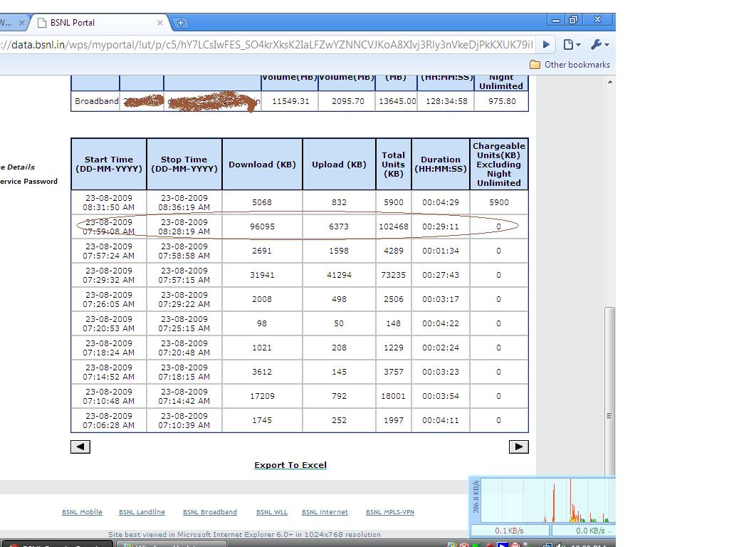Select the 3757 total units cell
Viewport: 729px width, 547px height.
tap(393, 372)
